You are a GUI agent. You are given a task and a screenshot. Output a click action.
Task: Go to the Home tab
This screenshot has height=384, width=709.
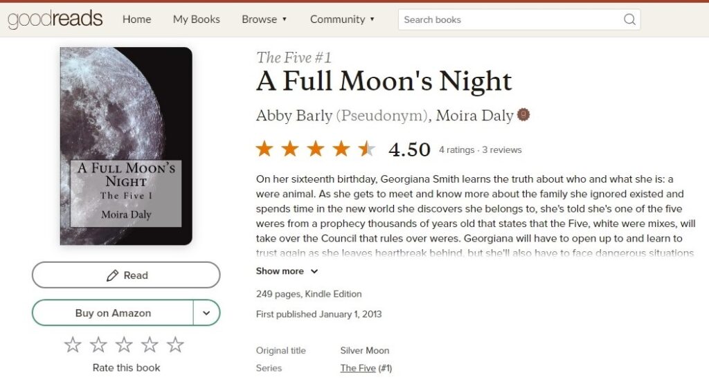[136, 19]
